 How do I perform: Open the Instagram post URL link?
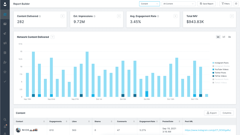[x=208, y=130]
